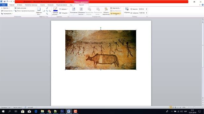Adjust height spinner arrows
The height and width of the screenshot is (114, 204).
(x=147, y=9)
